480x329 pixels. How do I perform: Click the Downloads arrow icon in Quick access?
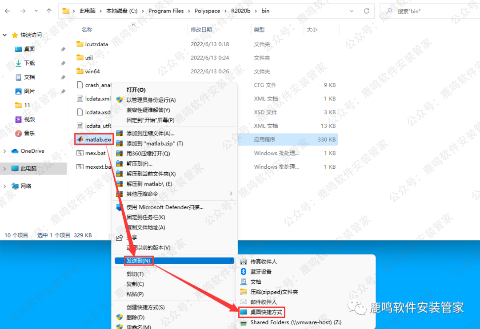(18, 63)
